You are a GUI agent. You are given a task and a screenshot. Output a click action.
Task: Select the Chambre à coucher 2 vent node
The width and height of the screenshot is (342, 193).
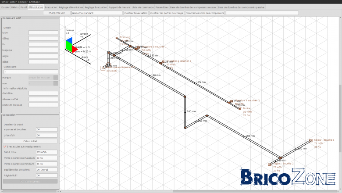coord(163,62)
